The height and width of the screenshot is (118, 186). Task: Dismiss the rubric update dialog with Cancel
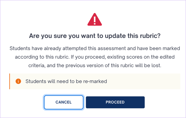[x=64, y=102]
